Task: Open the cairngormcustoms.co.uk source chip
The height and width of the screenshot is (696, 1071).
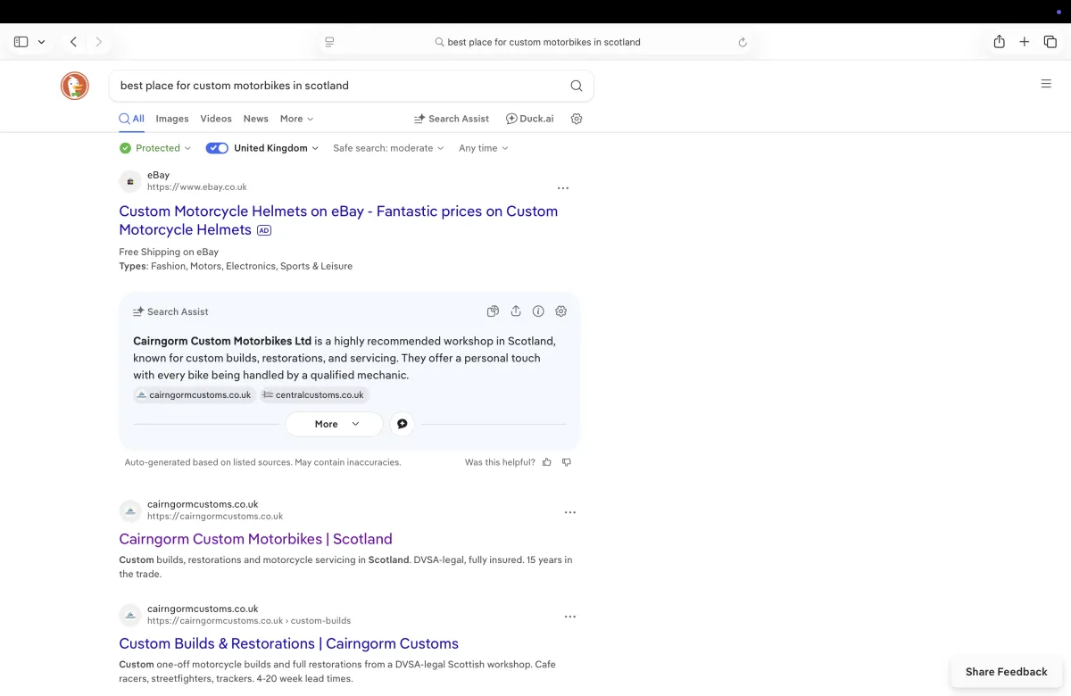Action: [x=194, y=394]
